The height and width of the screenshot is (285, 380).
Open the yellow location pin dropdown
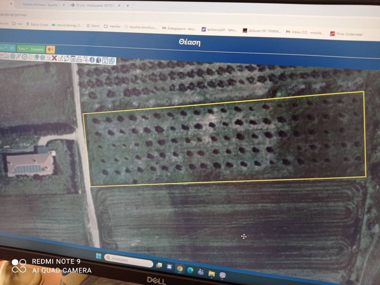[51, 49]
